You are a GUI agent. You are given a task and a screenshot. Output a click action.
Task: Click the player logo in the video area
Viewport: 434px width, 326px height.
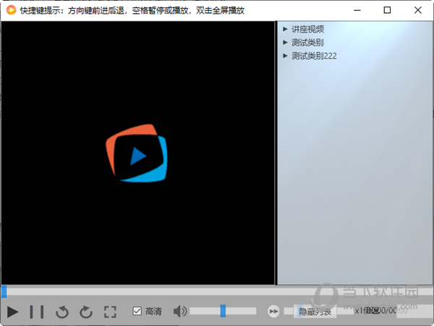pos(137,155)
